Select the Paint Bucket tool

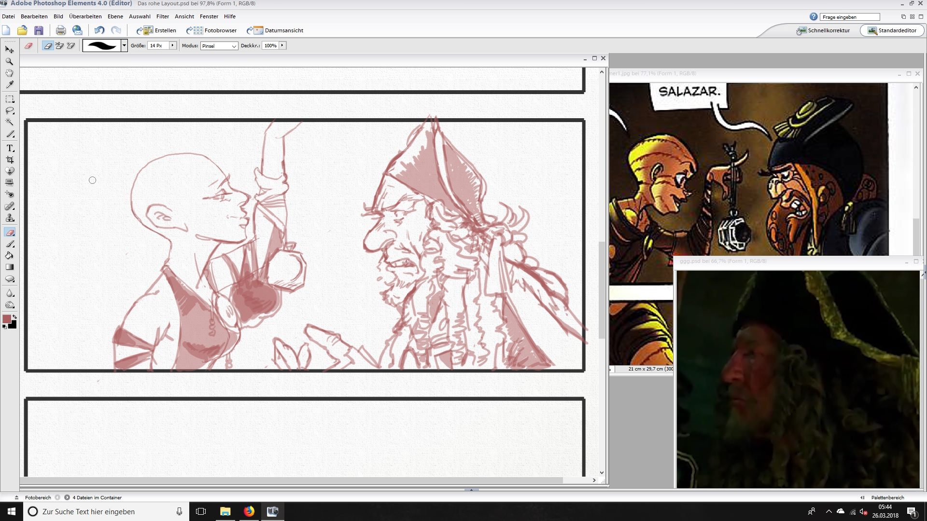point(9,255)
